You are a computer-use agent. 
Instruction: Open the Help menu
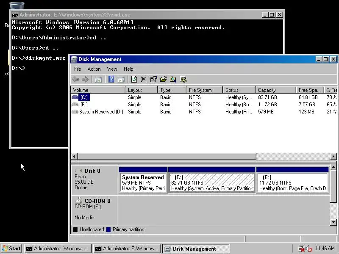[x=128, y=69]
